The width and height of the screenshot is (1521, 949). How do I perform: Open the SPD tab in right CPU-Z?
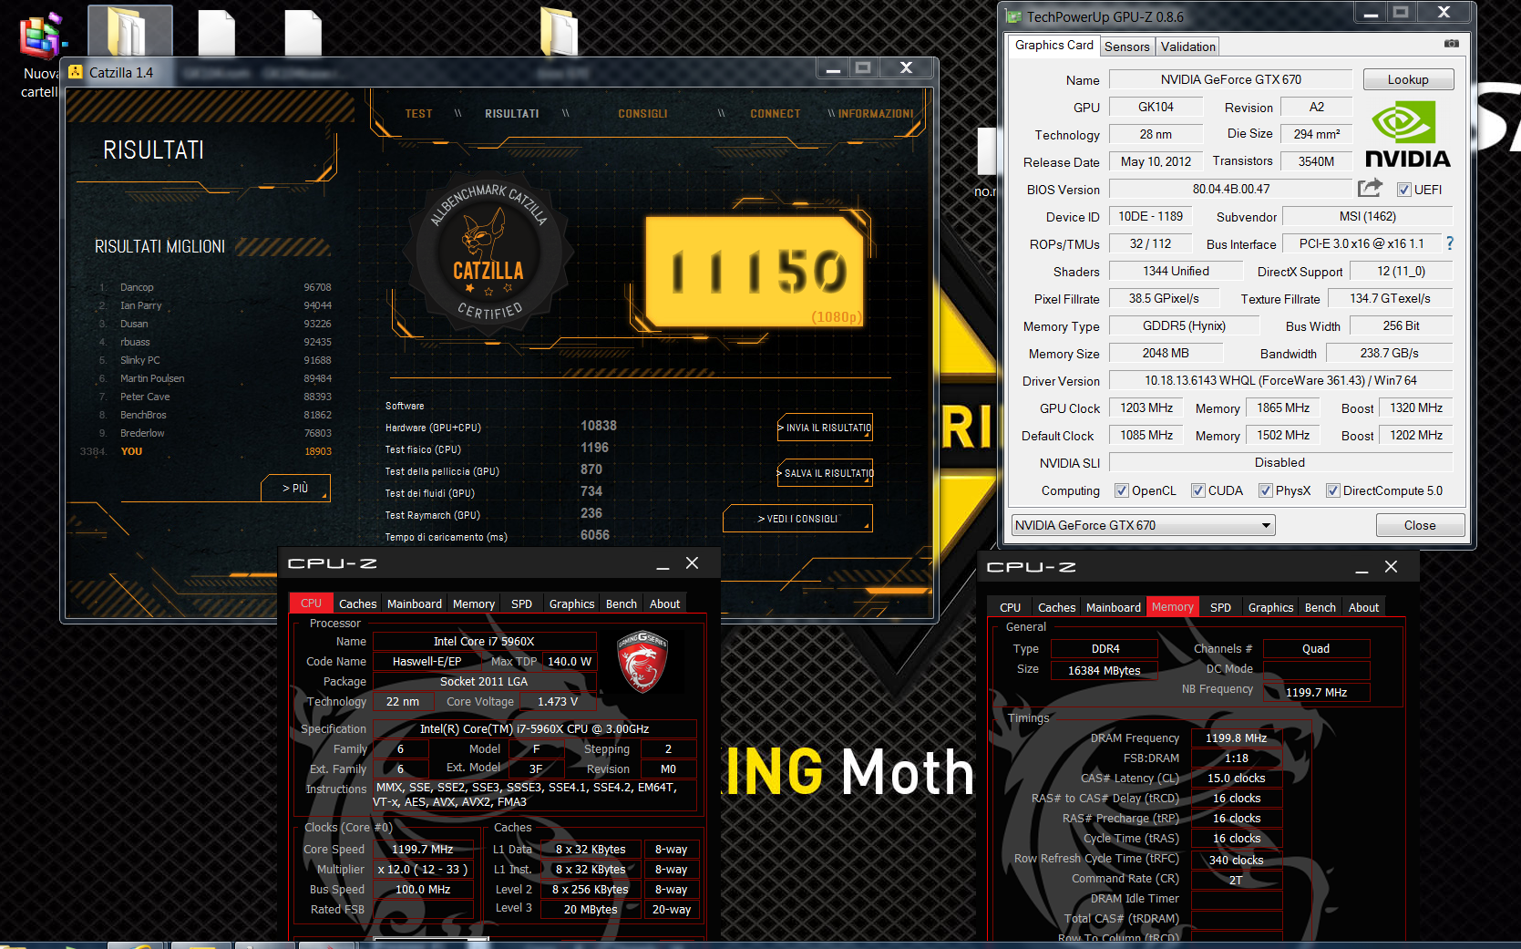(1220, 607)
